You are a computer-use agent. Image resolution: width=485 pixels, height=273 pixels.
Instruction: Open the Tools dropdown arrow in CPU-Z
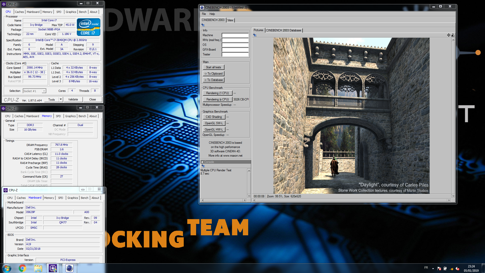[x=61, y=99]
